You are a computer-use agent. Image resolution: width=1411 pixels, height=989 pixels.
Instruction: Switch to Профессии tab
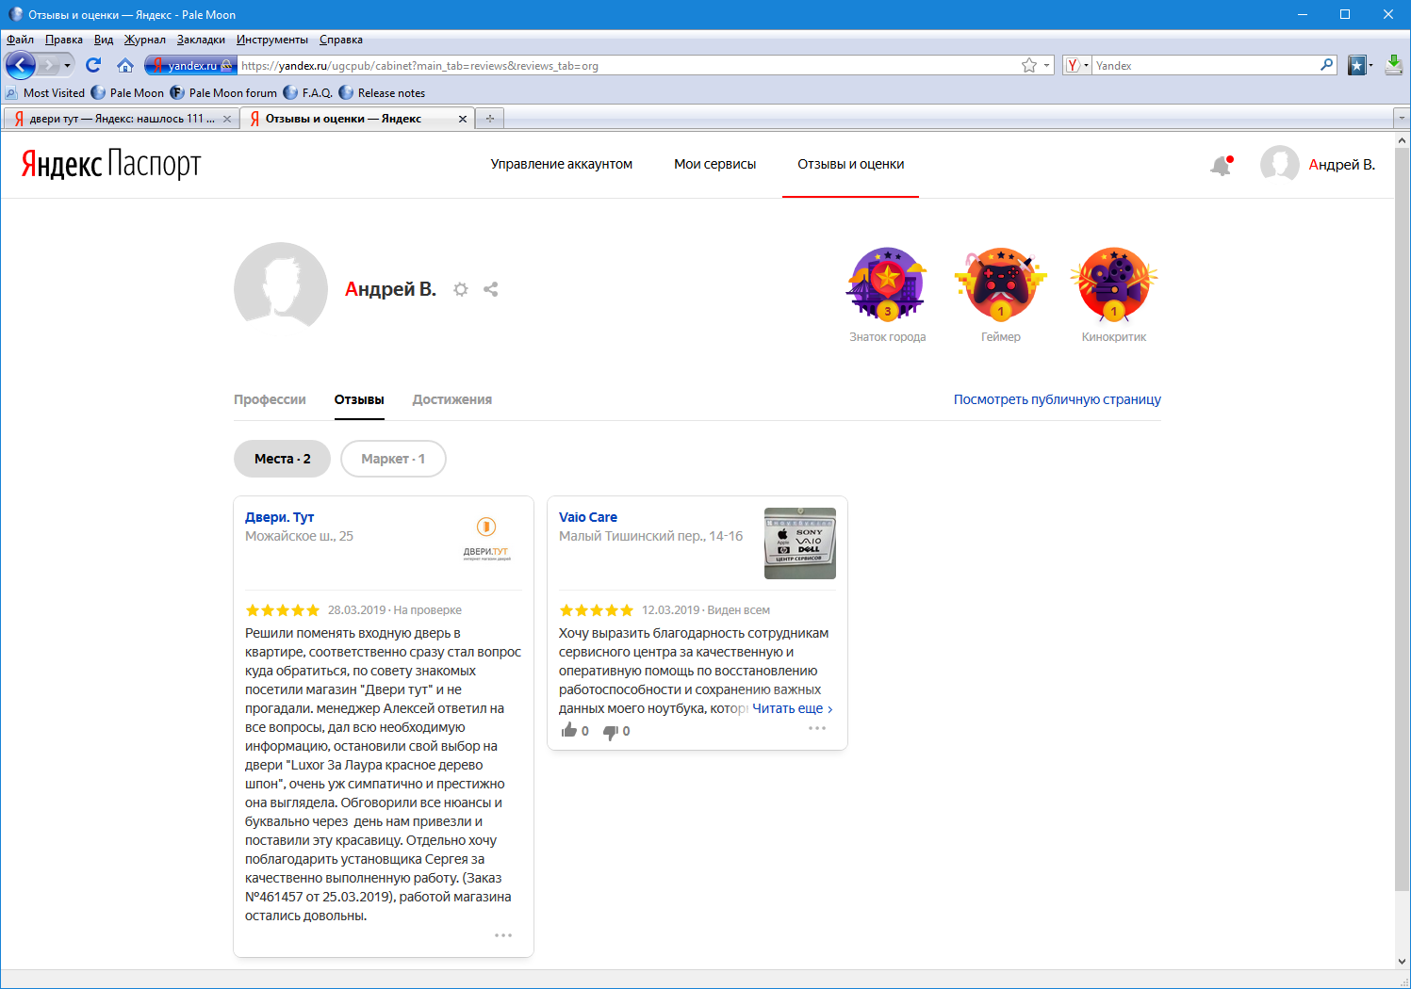pyautogui.click(x=270, y=399)
